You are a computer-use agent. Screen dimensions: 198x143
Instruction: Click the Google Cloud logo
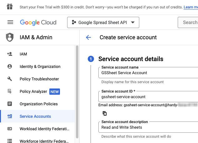38,22
